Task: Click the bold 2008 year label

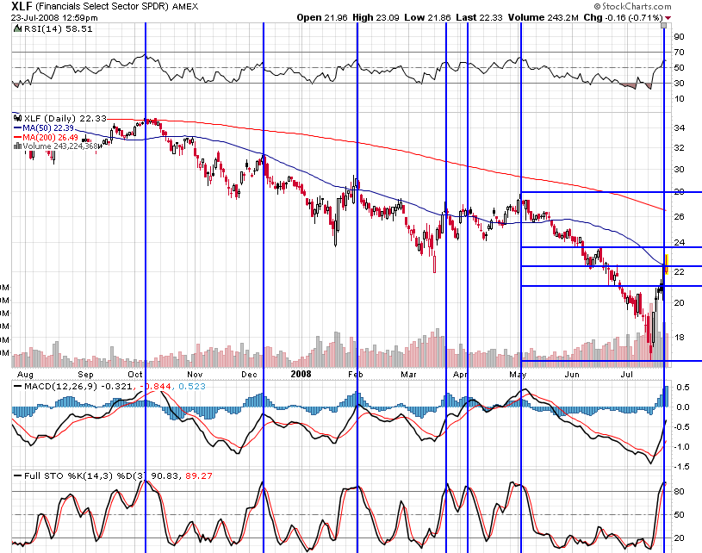Action: tap(301, 374)
